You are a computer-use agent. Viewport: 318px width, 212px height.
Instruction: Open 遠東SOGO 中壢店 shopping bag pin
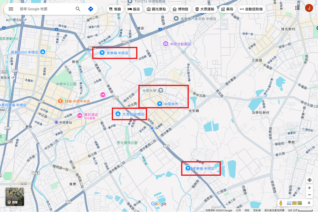tap(42, 52)
